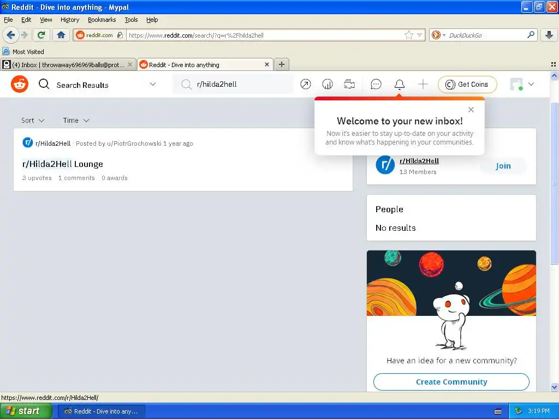Open the chat bubble icon

(x=376, y=85)
